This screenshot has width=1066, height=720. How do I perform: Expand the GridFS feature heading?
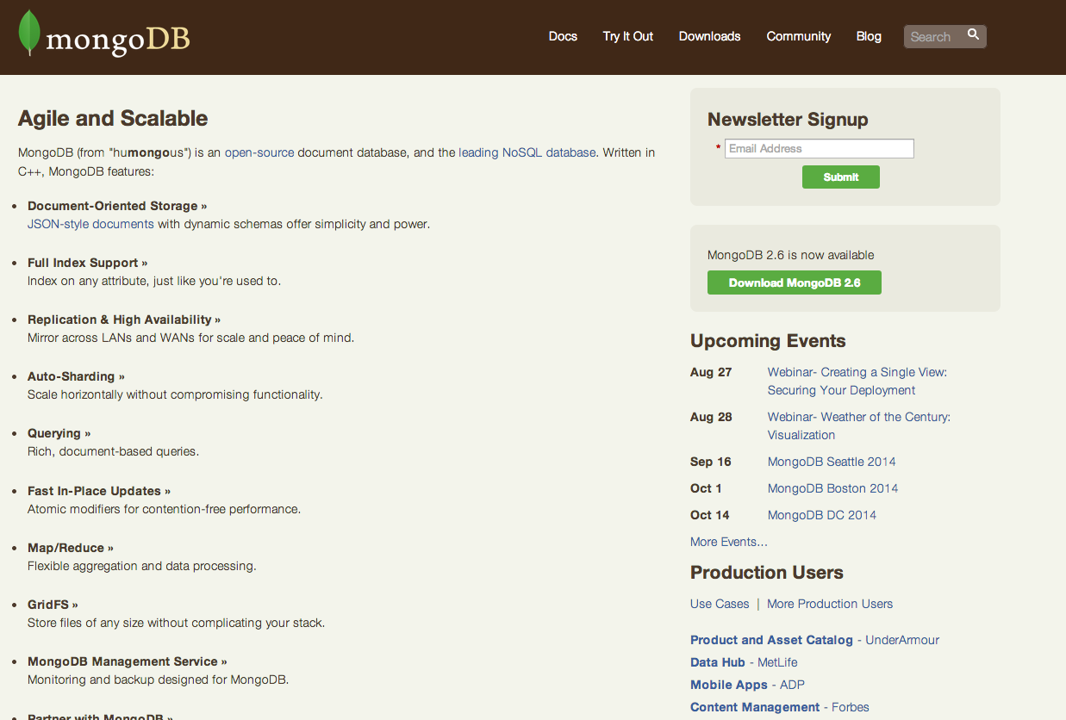point(53,605)
